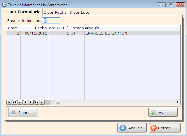
Task: Select the 'In' estado cell
Action: (x=77, y=33)
